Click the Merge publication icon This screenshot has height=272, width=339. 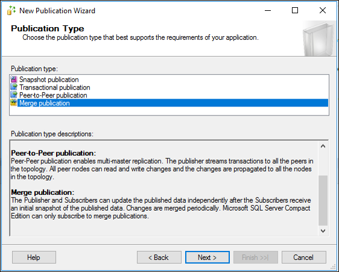[x=14, y=103]
